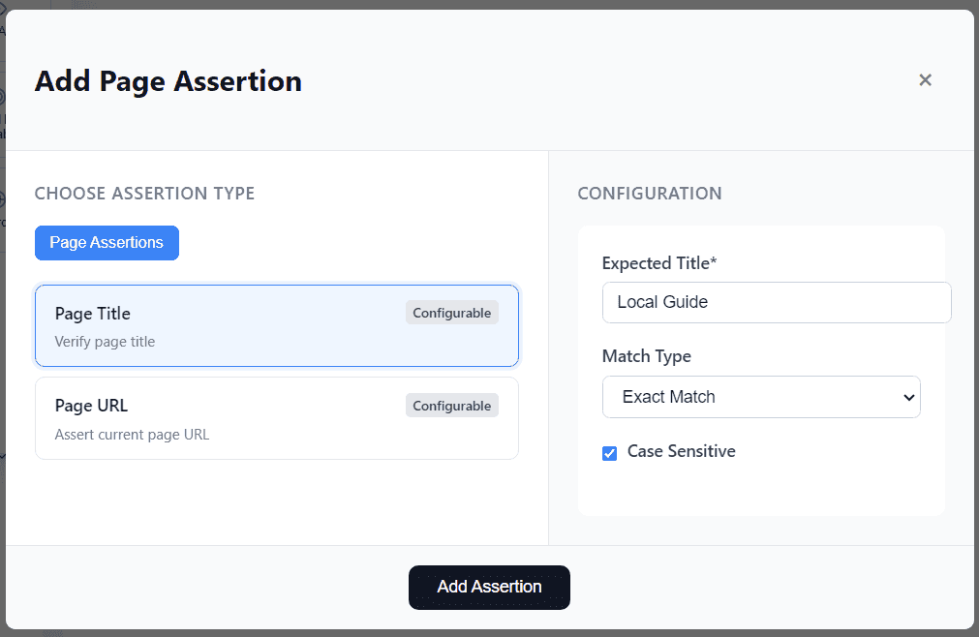Screen dimensions: 979x637
Task: Click the CONFIGURATION section heading
Action: pos(650,194)
